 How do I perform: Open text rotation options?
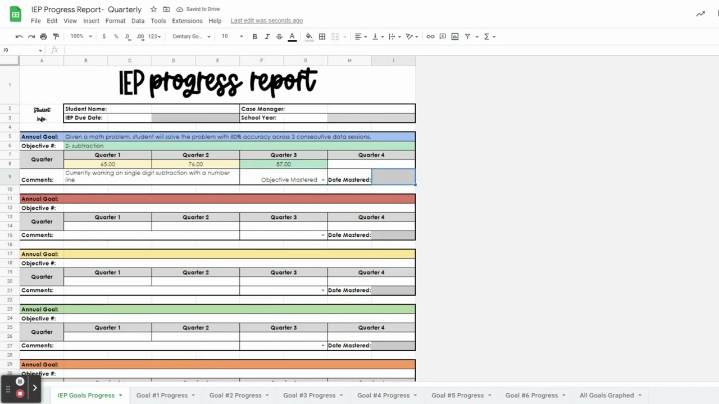click(412, 36)
